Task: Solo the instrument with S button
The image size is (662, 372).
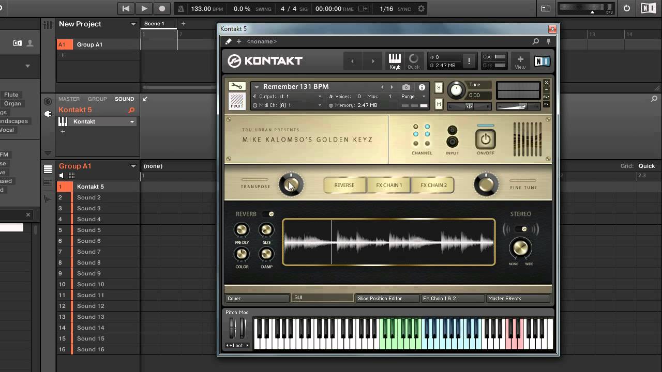Action: tap(439, 88)
